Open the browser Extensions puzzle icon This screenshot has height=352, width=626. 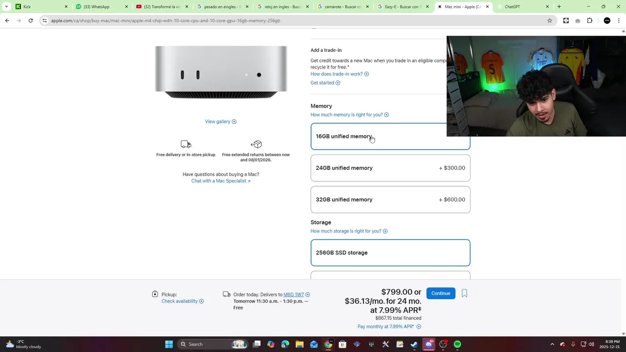[589, 21]
